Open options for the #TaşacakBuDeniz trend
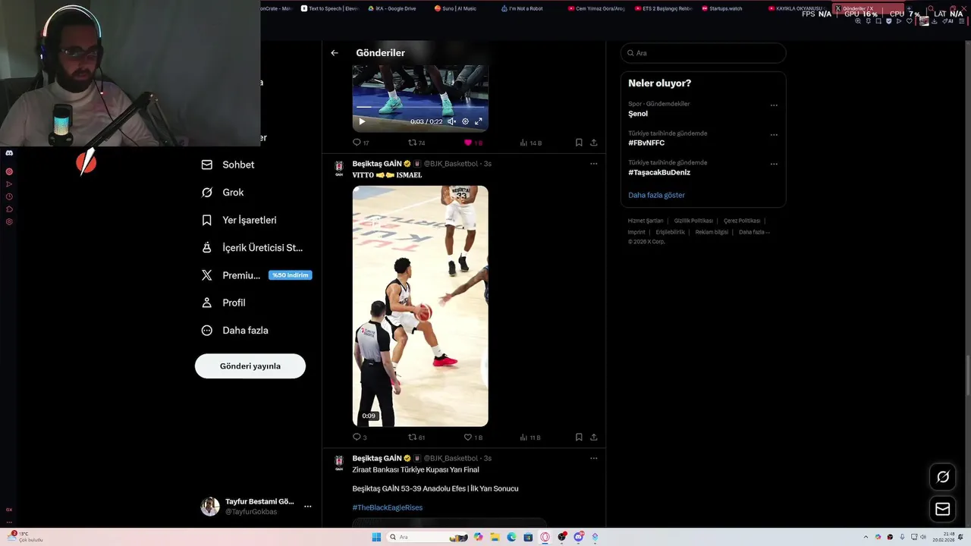Image resolution: width=971 pixels, height=546 pixels. pos(774,164)
